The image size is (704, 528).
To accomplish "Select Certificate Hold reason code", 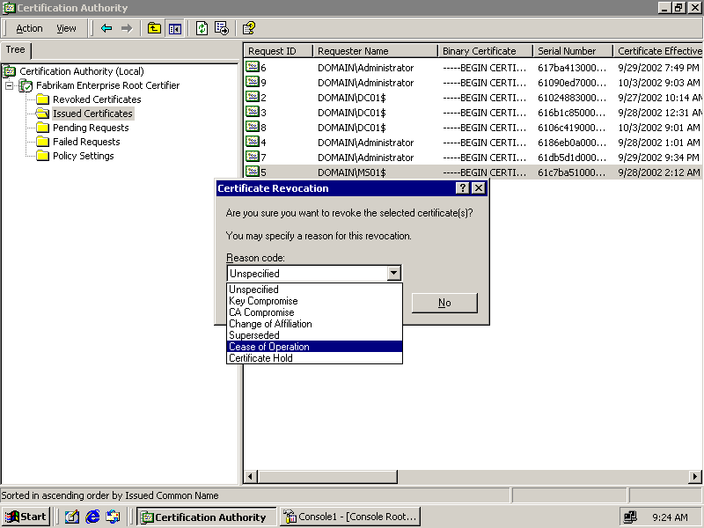I will pyautogui.click(x=260, y=358).
